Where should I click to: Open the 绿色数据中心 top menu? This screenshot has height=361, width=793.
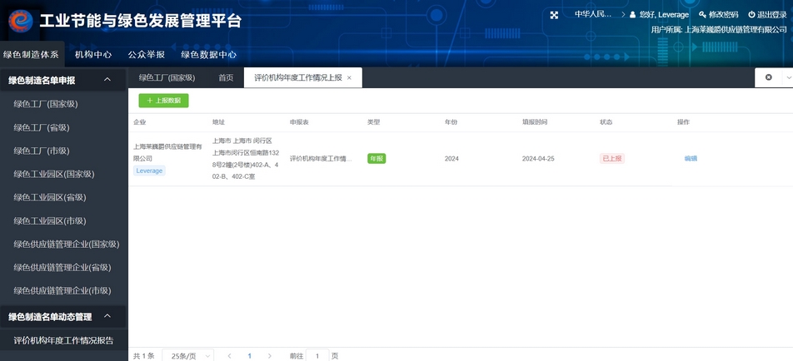coord(208,55)
